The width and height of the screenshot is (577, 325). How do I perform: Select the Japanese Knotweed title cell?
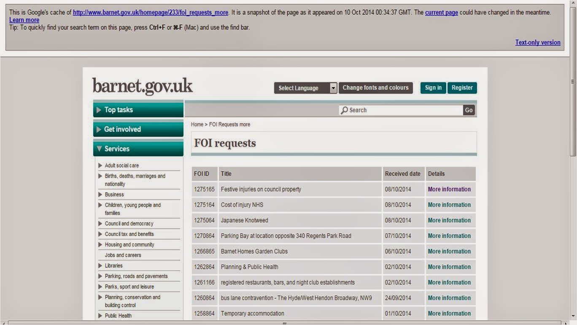click(300, 220)
